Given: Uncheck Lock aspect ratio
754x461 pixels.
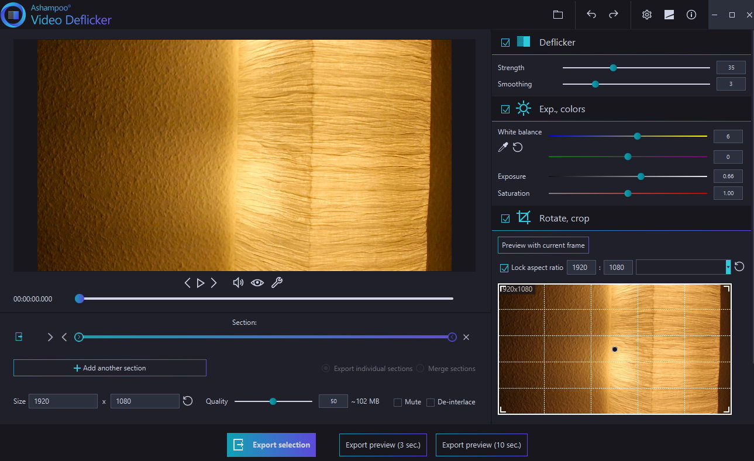Looking at the screenshot, I should (504, 268).
